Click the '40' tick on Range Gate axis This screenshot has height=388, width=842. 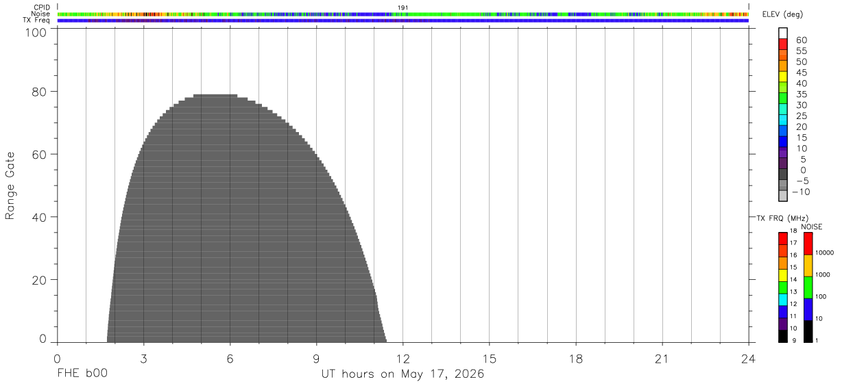tap(38, 217)
